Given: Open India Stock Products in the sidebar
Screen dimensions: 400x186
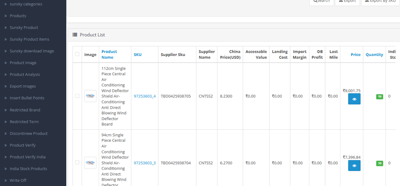Looking at the screenshot, I should 28,169.
